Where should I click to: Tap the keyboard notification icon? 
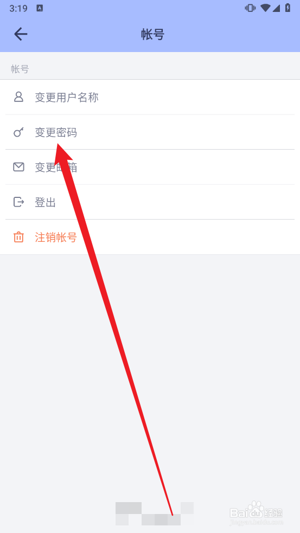[40, 8]
